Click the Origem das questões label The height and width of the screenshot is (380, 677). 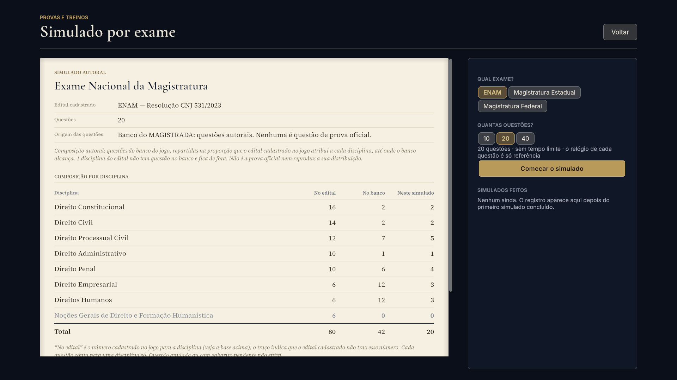[x=79, y=134]
